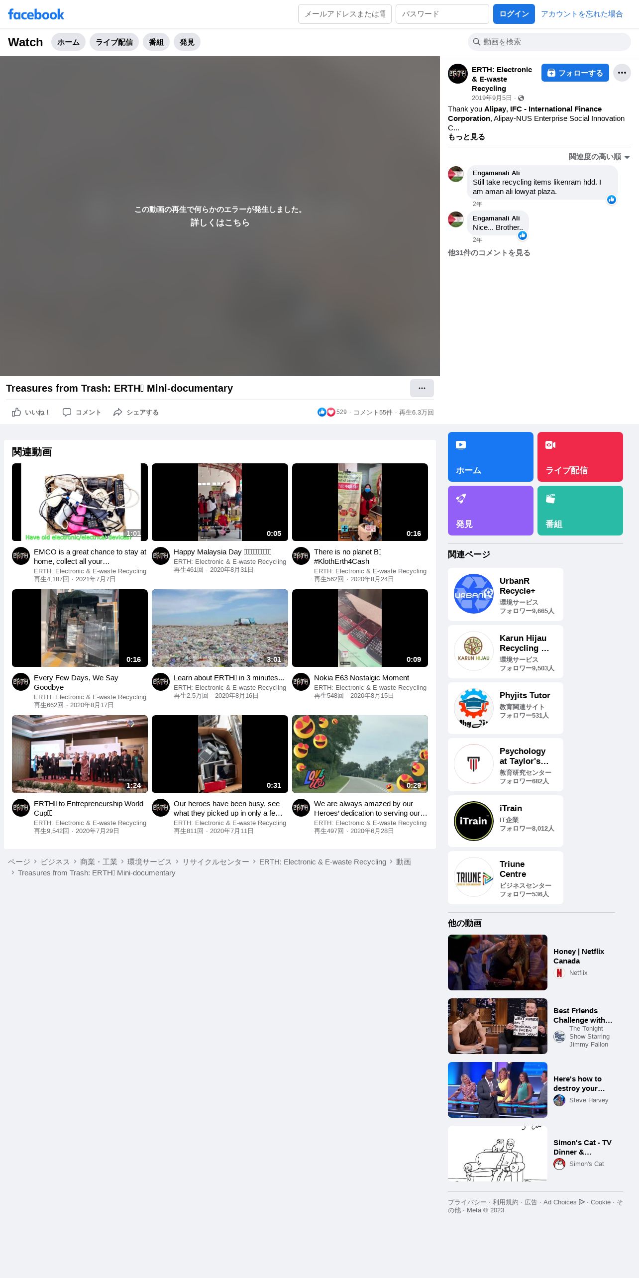Viewport: 639px width, 1278px height.
Task: Click the heart reaction icon next to 529
Action: coord(330,412)
